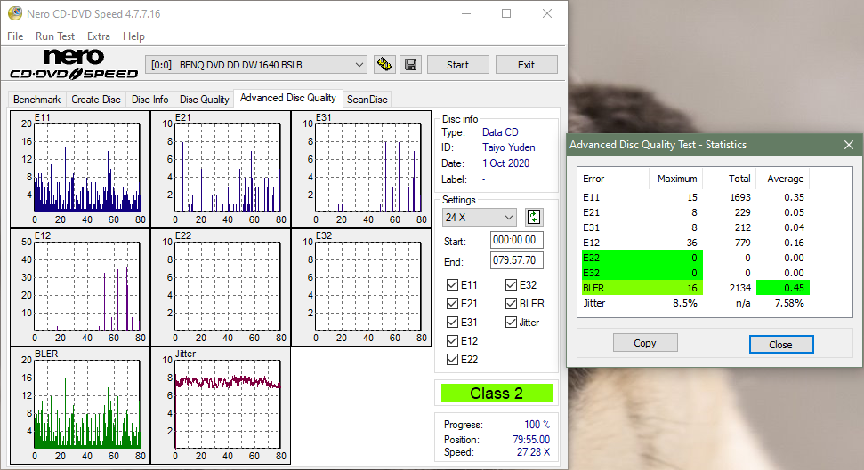Click the BLER green graph
Screen dimensions: 864x470
pos(80,406)
